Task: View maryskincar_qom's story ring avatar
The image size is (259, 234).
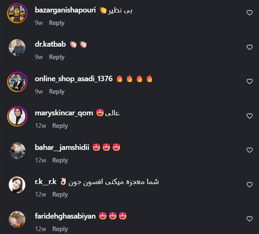Action: (x=17, y=116)
